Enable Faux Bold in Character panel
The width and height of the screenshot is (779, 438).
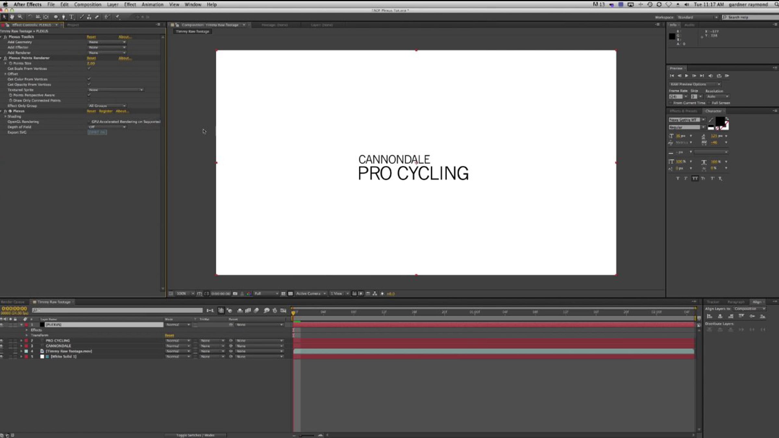[678, 178]
